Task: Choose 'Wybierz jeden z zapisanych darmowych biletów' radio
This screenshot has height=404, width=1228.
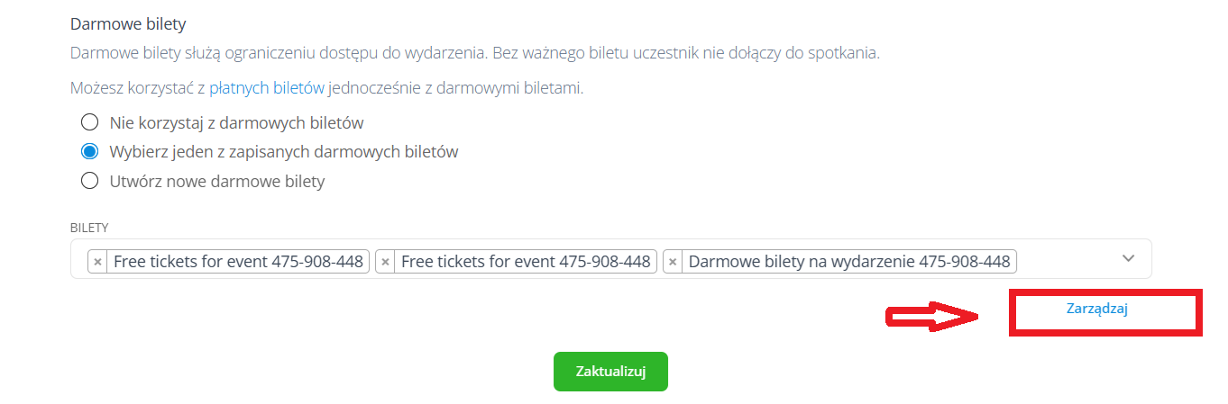Action: tap(89, 151)
